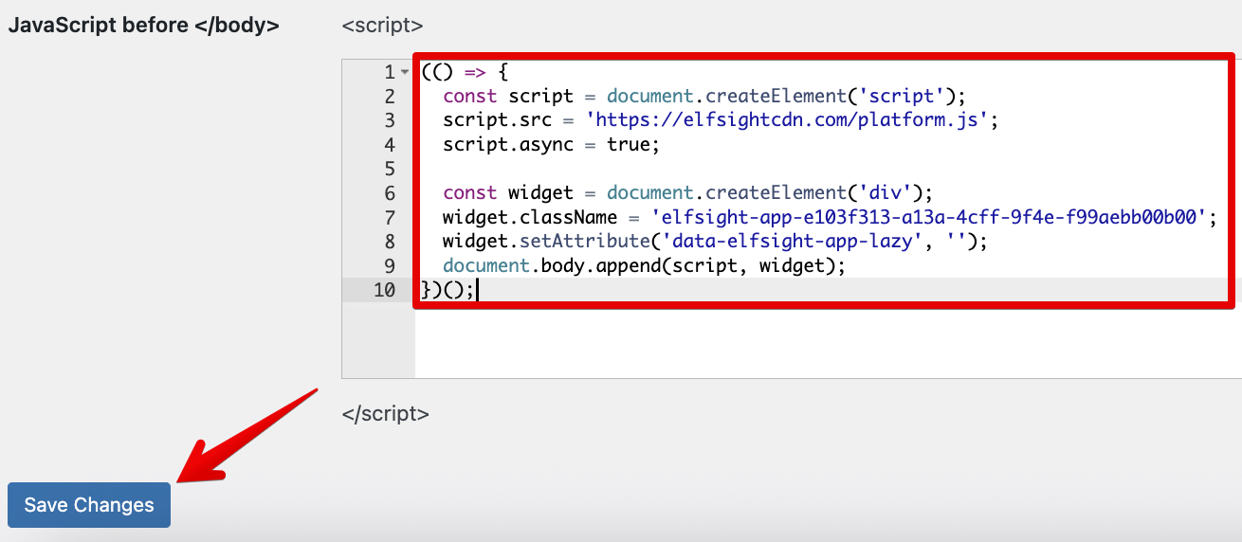Click line number 4 in the gutter

tap(390, 145)
